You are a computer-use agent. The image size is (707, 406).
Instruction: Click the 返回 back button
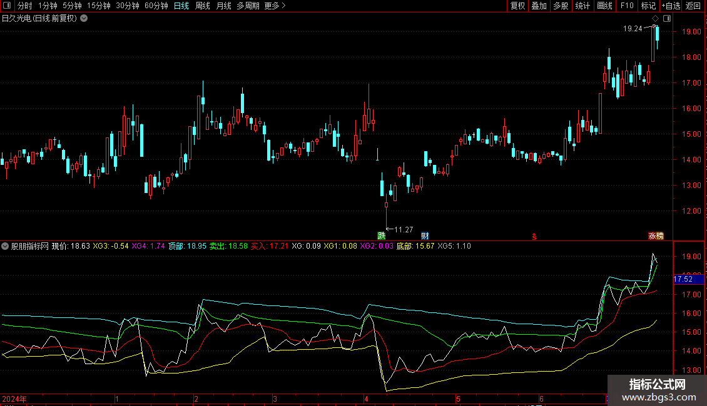(693, 6)
